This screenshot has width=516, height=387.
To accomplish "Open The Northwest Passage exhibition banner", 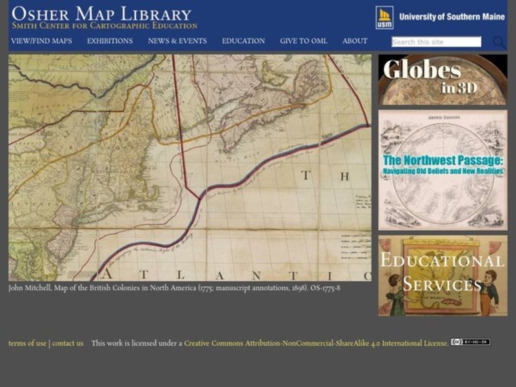I will pyautogui.click(x=442, y=170).
